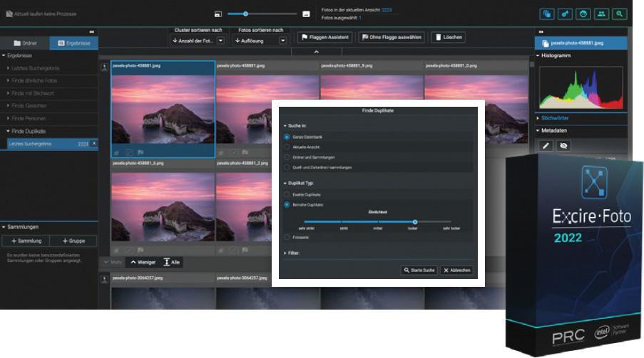Add a new Sammlung
Screen dimensions: 644x358
pos(26,241)
